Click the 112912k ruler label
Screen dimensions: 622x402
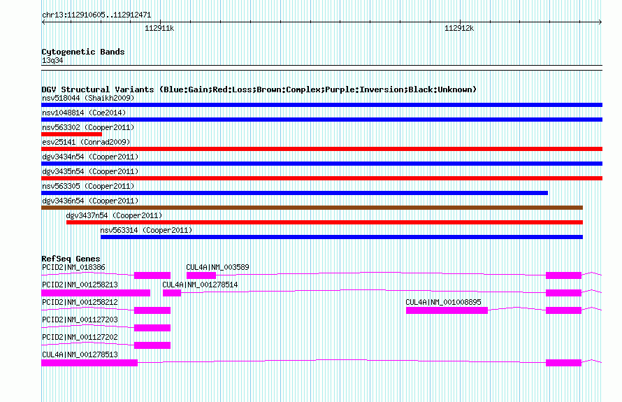459,28
